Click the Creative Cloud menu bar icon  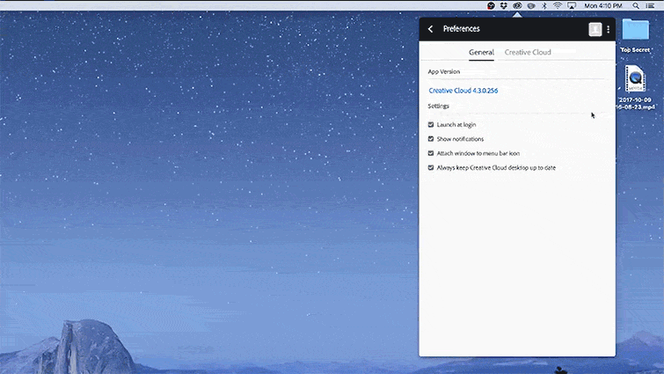point(517,5)
